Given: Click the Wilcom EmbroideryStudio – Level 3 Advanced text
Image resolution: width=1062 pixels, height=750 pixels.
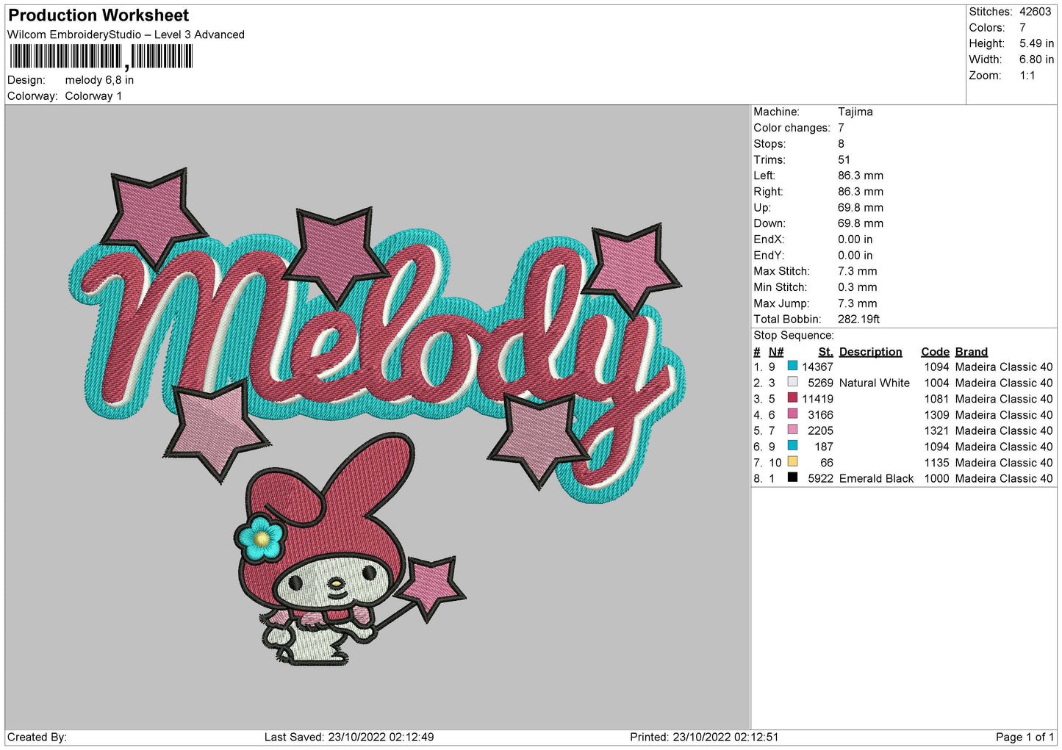Looking at the screenshot, I should tap(126, 35).
